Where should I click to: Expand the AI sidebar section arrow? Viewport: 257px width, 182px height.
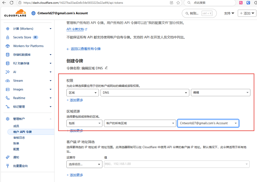50,72
